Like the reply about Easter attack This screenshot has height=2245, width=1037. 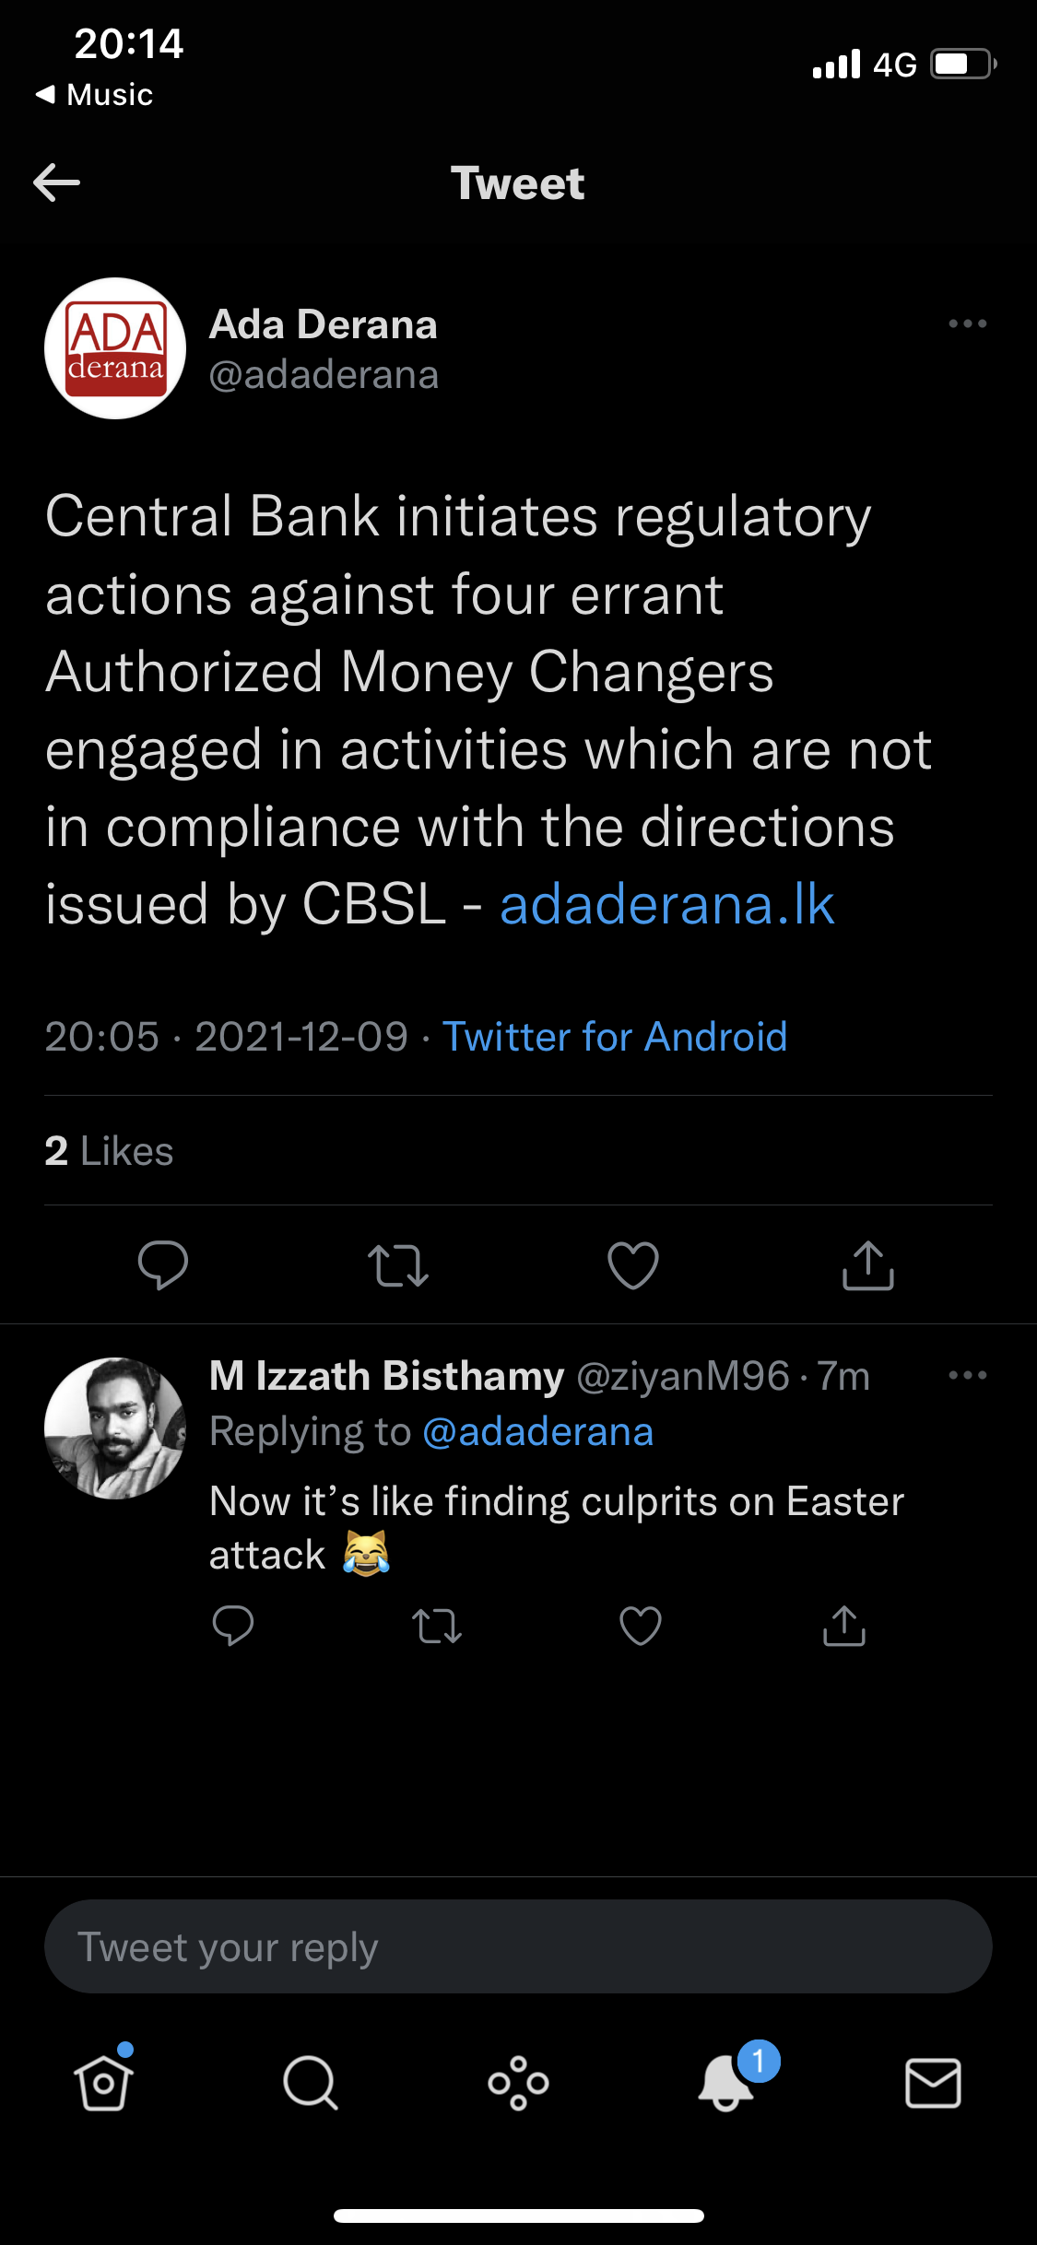(641, 1626)
